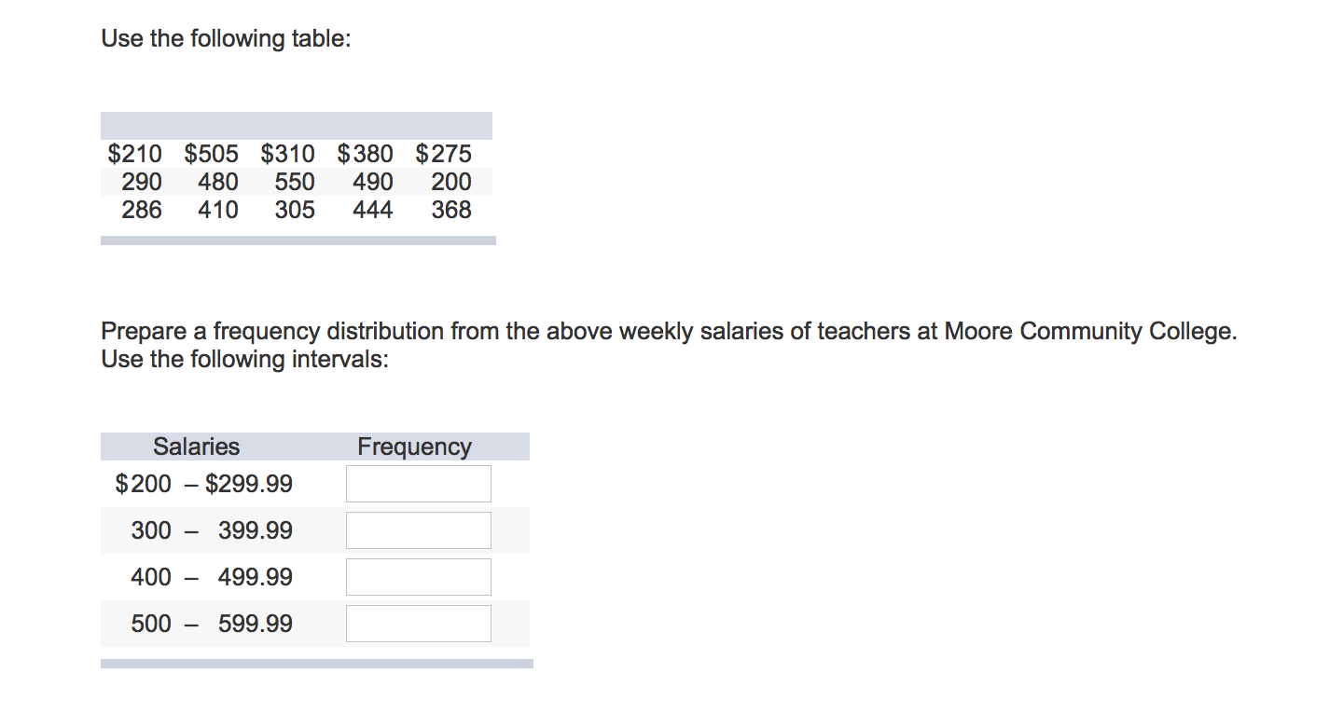1343x701 pixels.
Task: Select the $310 value in the salary table
Action: pyautogui.click(x=289, y=154)
